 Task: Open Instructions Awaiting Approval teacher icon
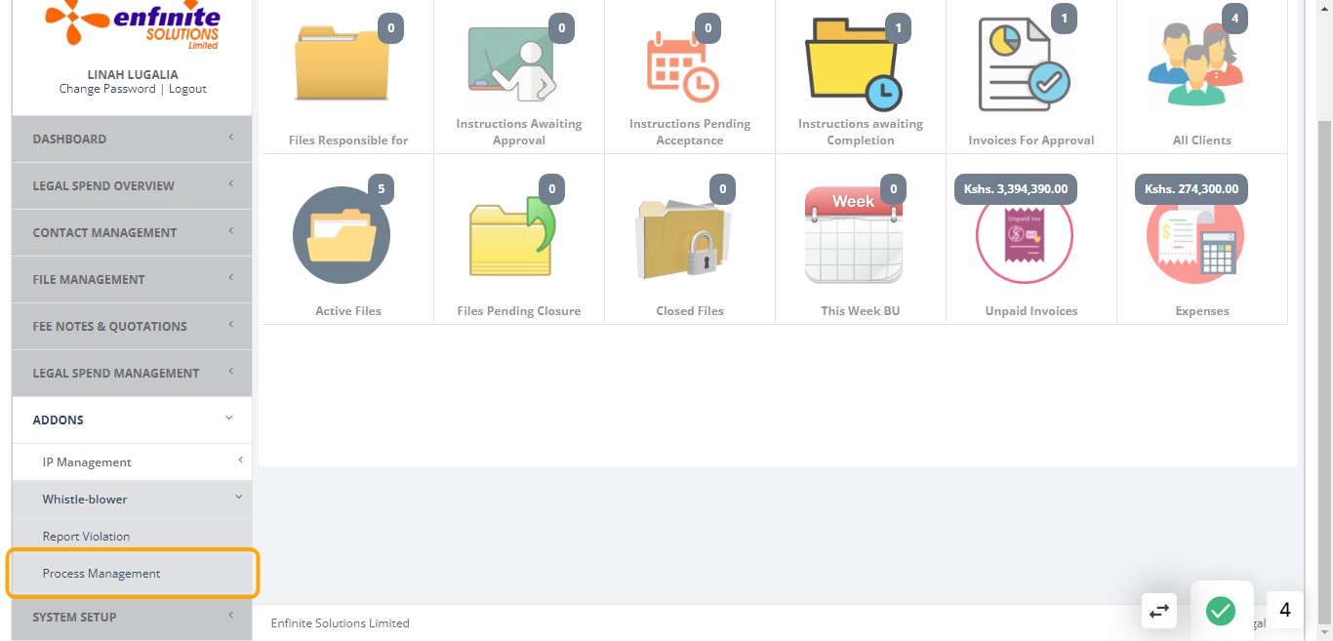pyautogui.click(x=512, y=64)
